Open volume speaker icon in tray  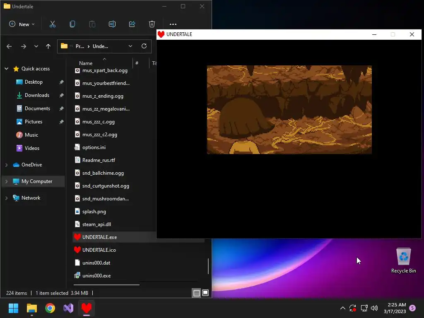(374, 308)
